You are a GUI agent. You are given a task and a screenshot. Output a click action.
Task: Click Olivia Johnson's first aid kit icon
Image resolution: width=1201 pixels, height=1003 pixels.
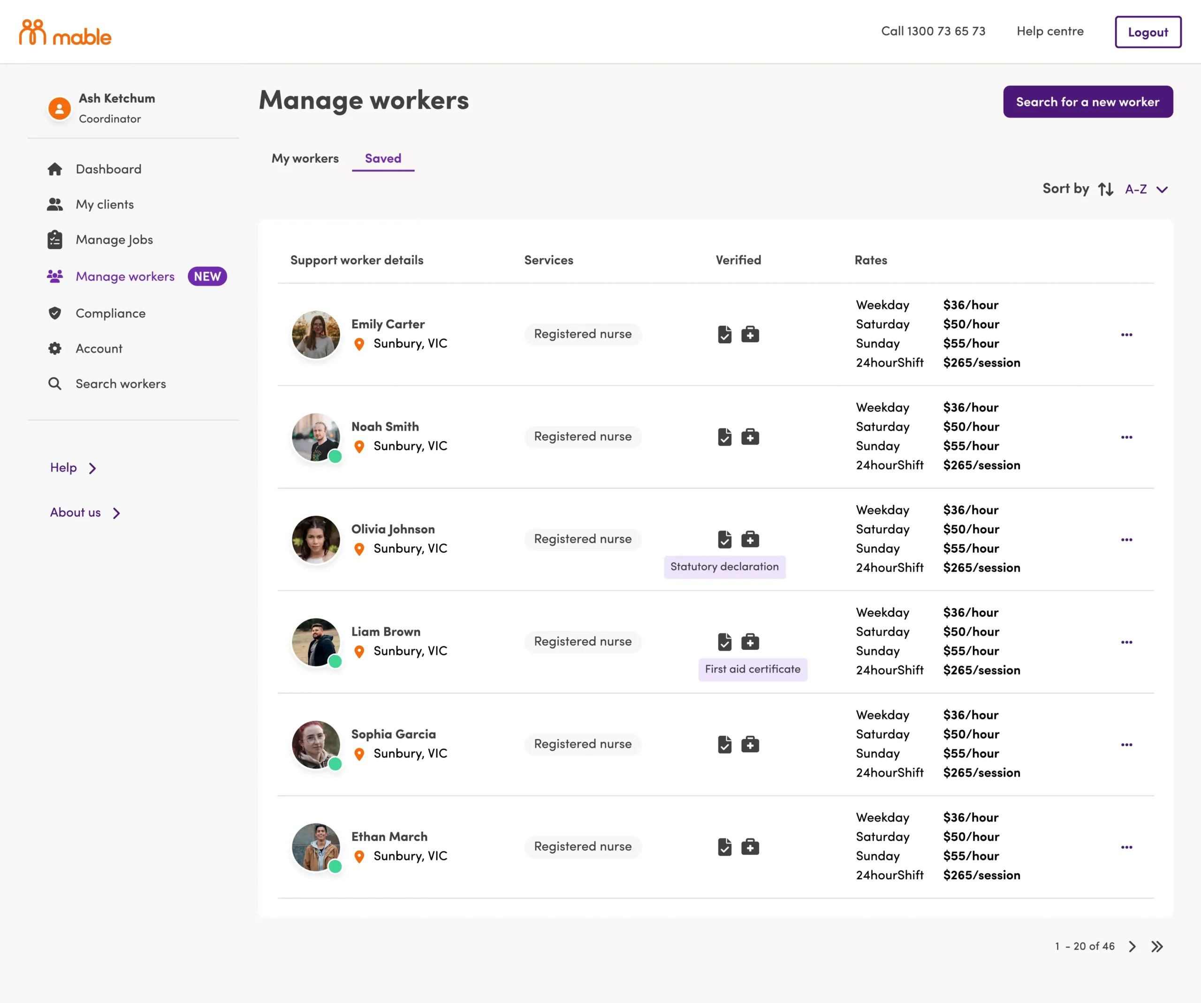point(750,540)
